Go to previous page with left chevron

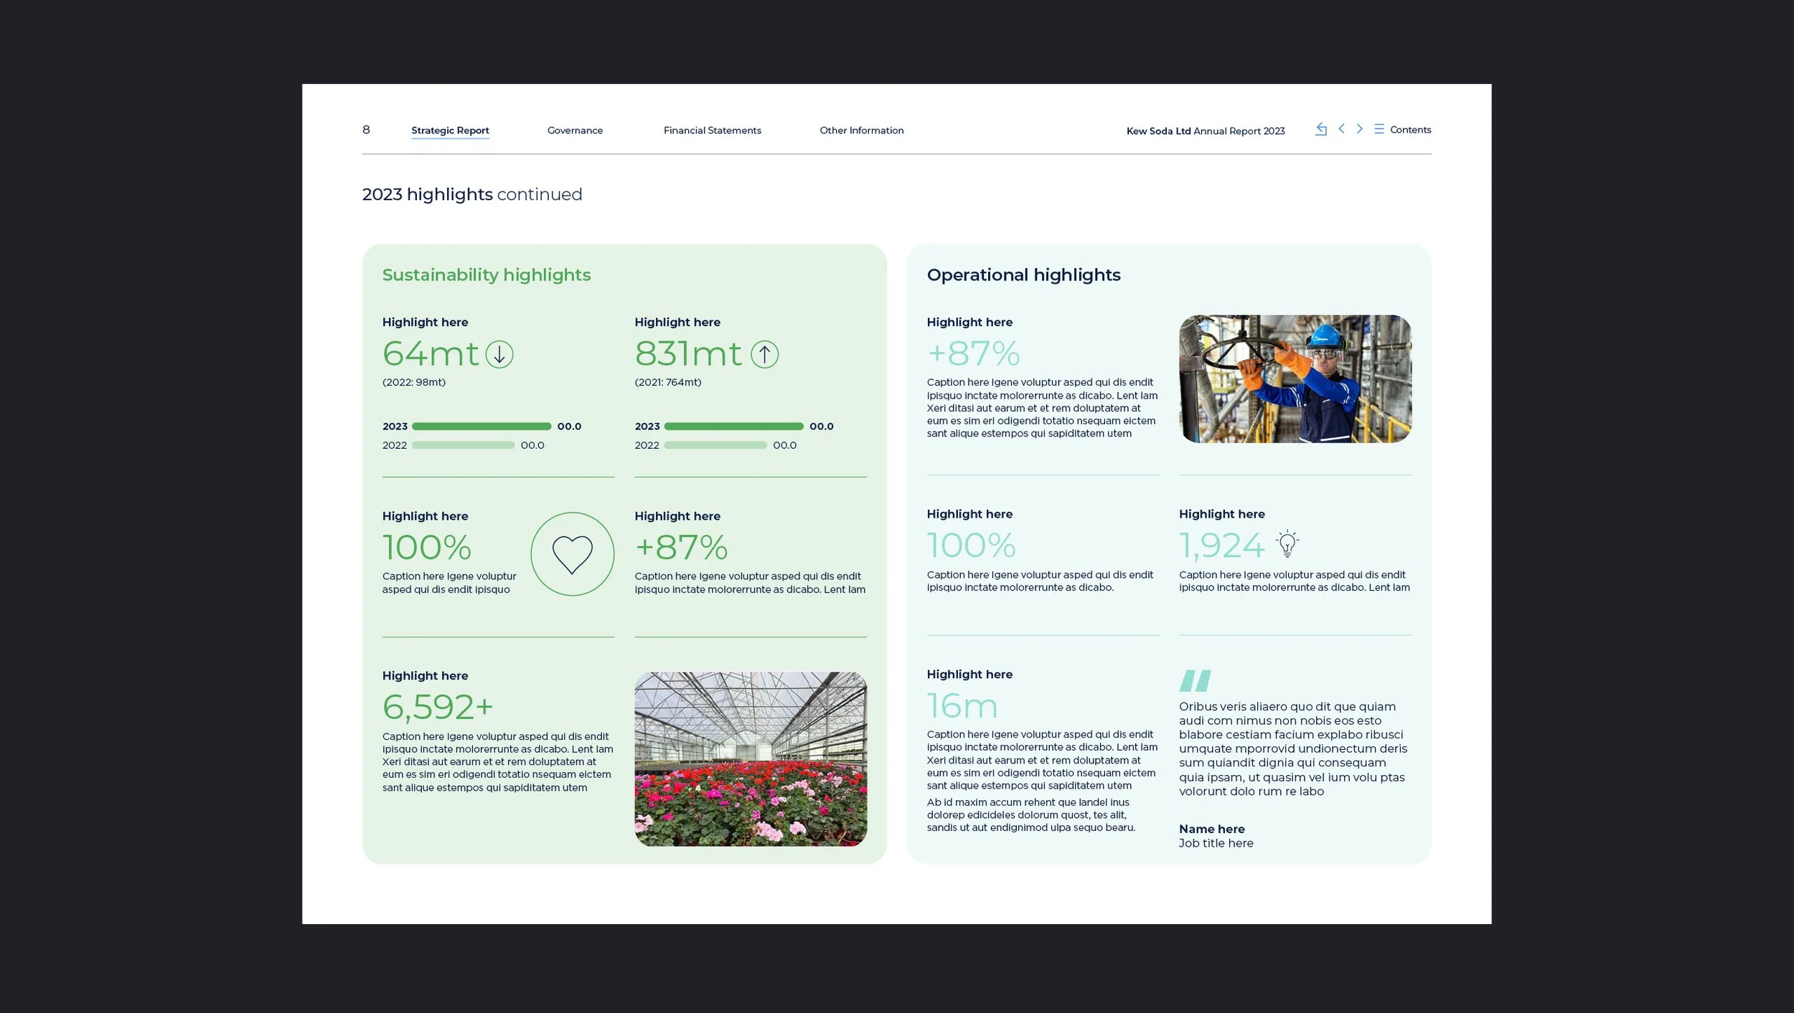click(1341, 129)
